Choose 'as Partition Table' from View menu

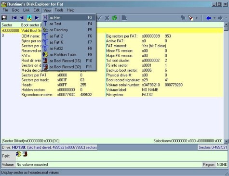point(69,55)
